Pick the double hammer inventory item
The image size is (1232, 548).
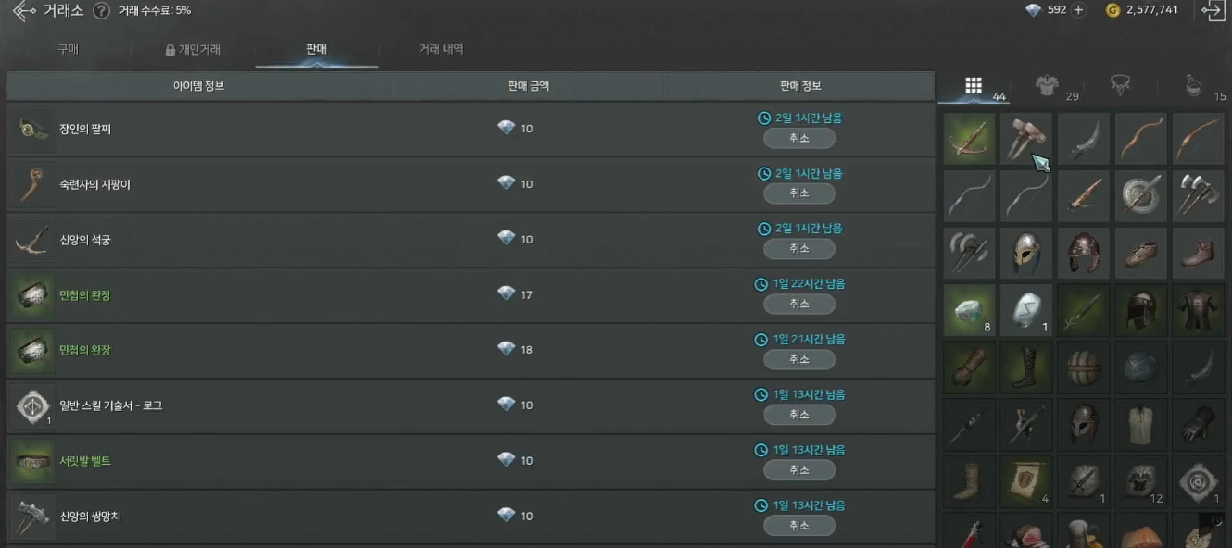[x=1026, y=139]
